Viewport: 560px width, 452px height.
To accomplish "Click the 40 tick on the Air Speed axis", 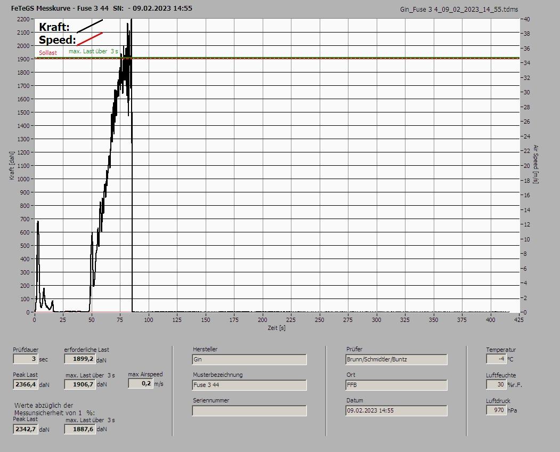I will (527, 19).
